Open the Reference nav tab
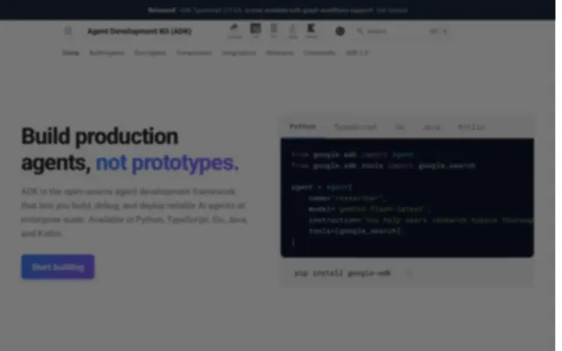This screenshot has height=351, width=562. click(280, 53)
